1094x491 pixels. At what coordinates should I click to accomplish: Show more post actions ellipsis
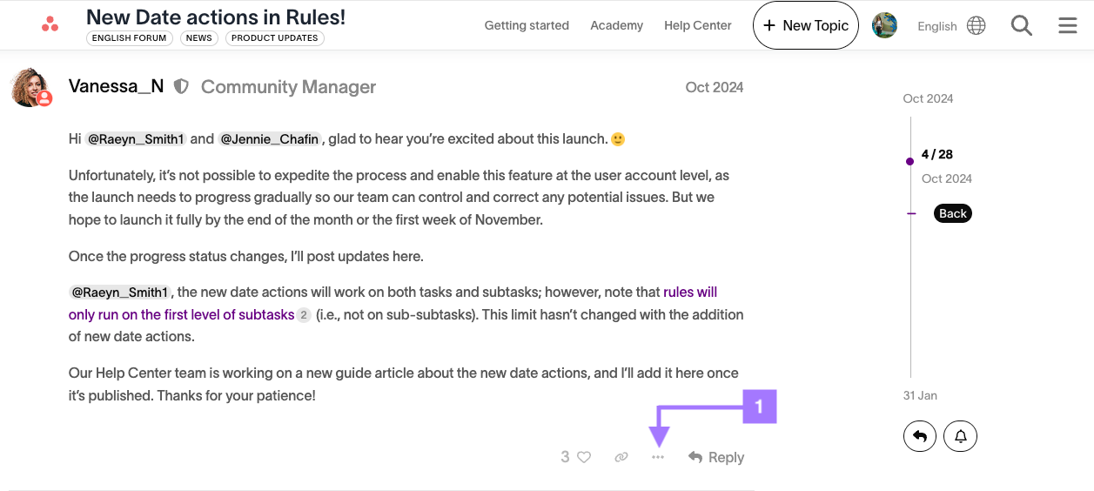point(658,457)
